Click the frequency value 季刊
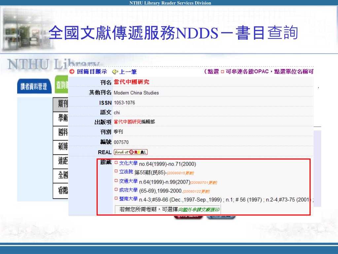 (x=118, y=132)
